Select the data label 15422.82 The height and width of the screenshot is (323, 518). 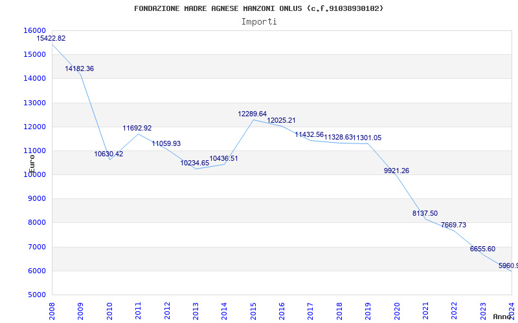pos(51,38)
